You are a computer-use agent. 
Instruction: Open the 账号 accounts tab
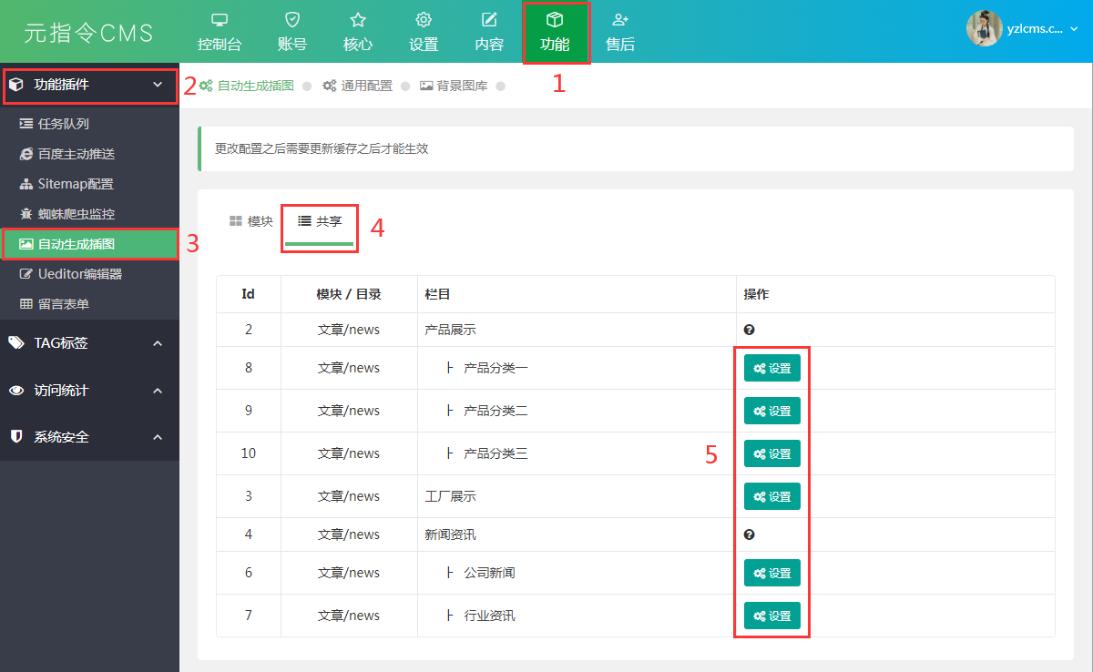pos(292,32)
